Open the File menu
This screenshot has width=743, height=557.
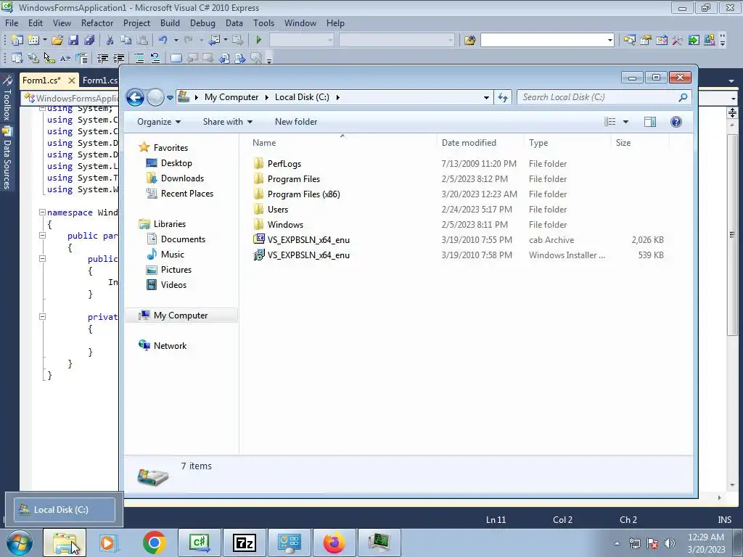click(x=12, y=23)
